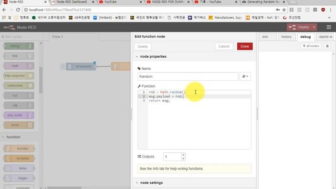Click the palette vertical scrollbar
336x189 pixels.
click(x=41, y=80)
